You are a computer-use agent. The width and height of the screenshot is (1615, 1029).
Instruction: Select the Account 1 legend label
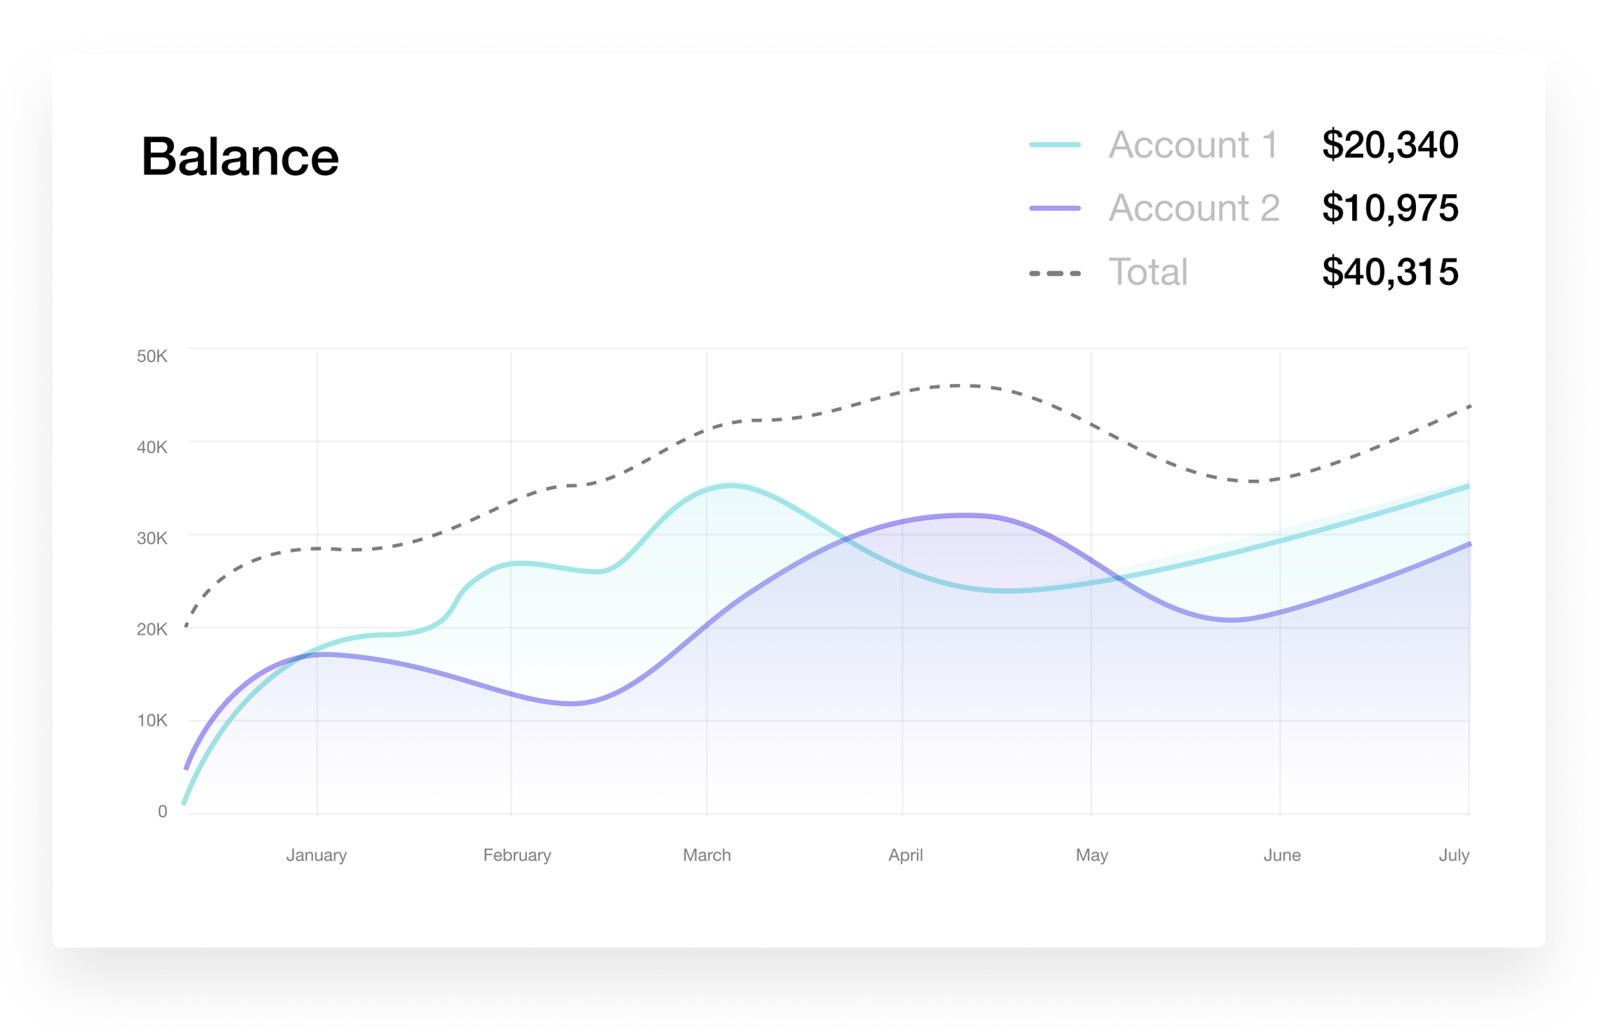pos(1193,145)
